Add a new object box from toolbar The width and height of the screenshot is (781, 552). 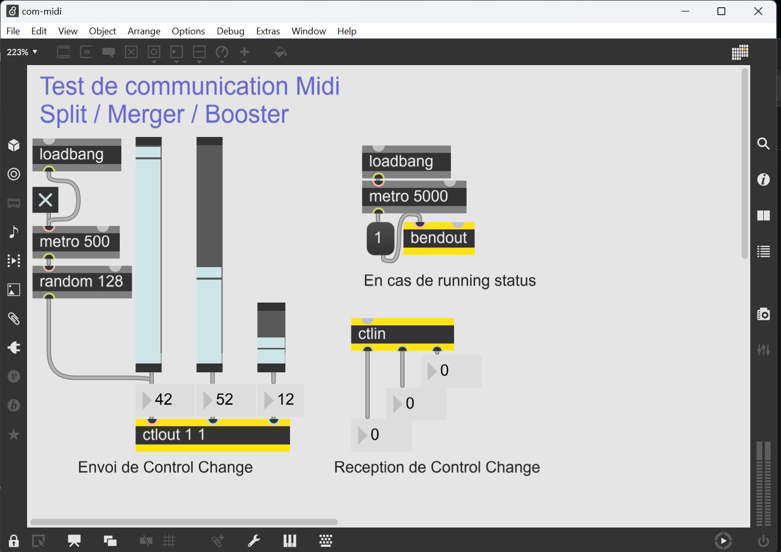[64, 52]
